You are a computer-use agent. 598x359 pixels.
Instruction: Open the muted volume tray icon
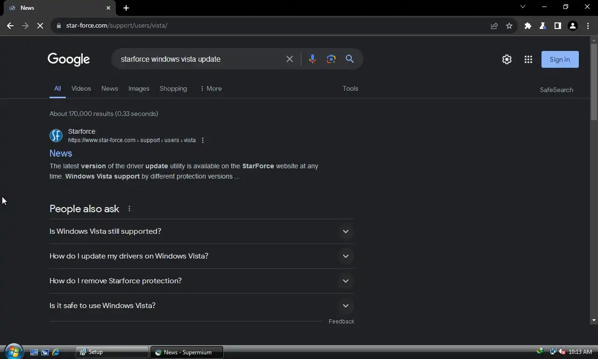(x=562, y=352)
